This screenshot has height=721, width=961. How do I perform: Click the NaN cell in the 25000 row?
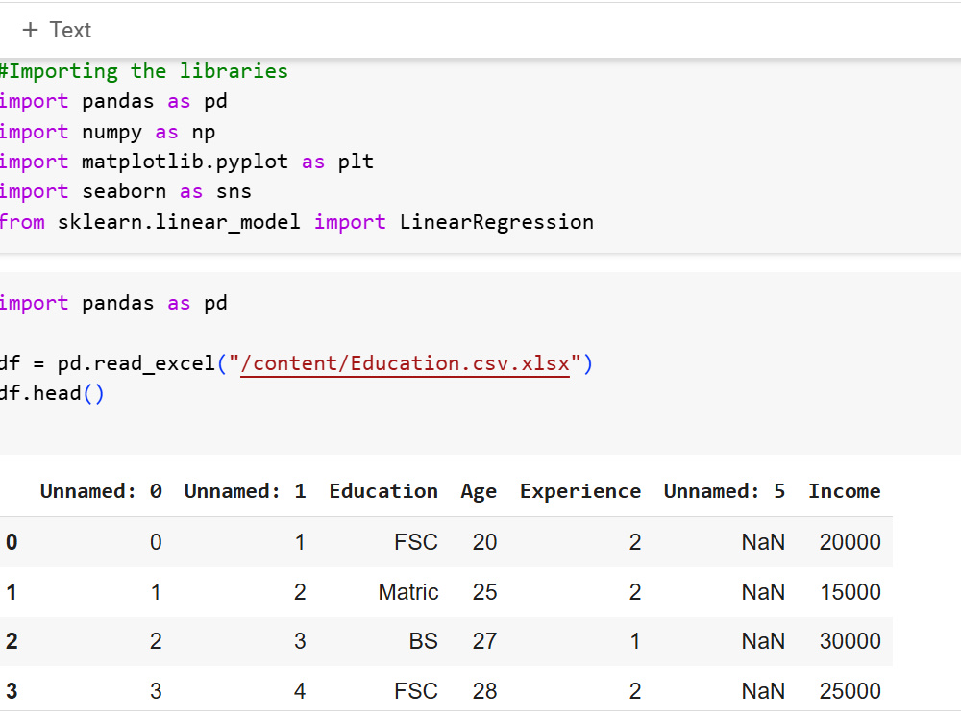[x=763, y=691]
